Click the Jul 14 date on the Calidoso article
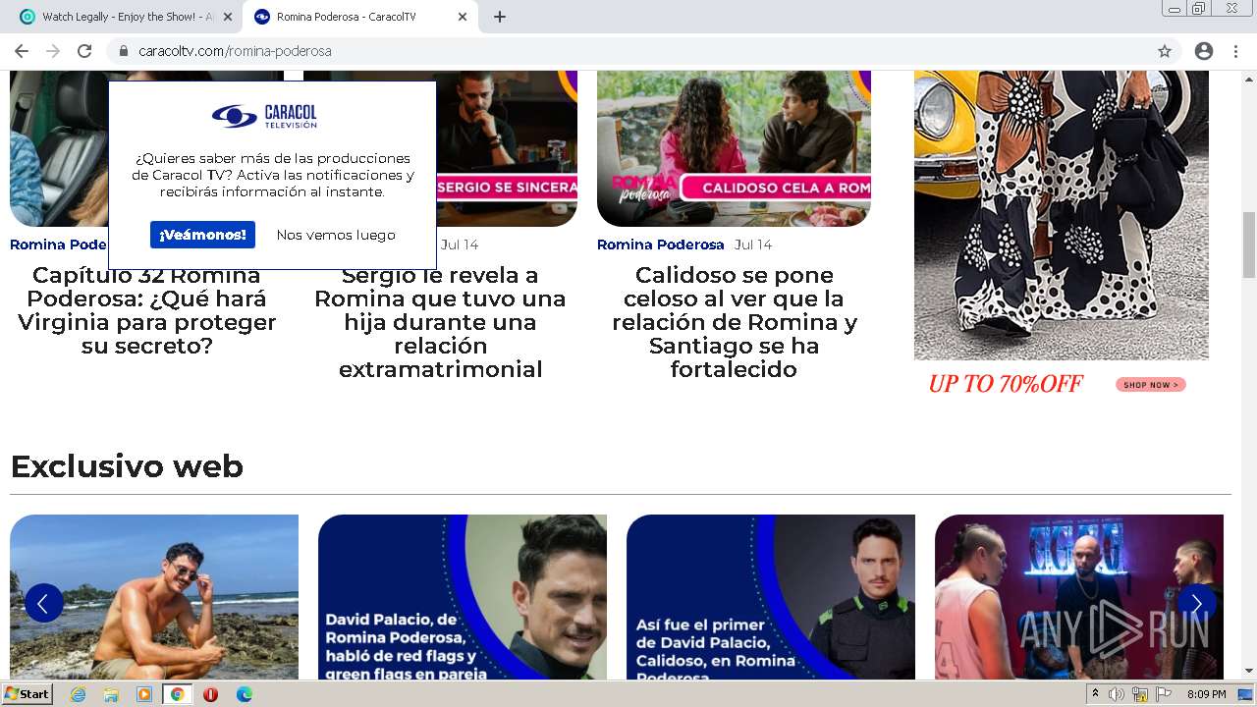Viewport: 1257px width, 707px height. (x=753, y=245)
